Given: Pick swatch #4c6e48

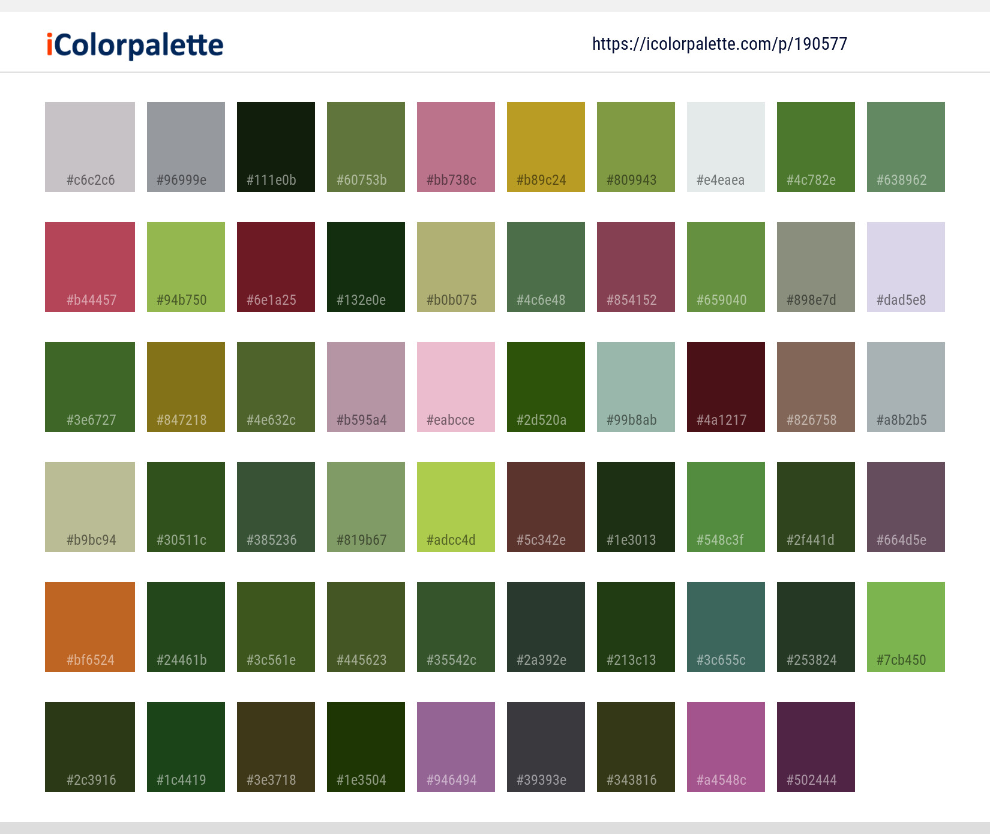Looking at the screenshot, I should 546,267.
